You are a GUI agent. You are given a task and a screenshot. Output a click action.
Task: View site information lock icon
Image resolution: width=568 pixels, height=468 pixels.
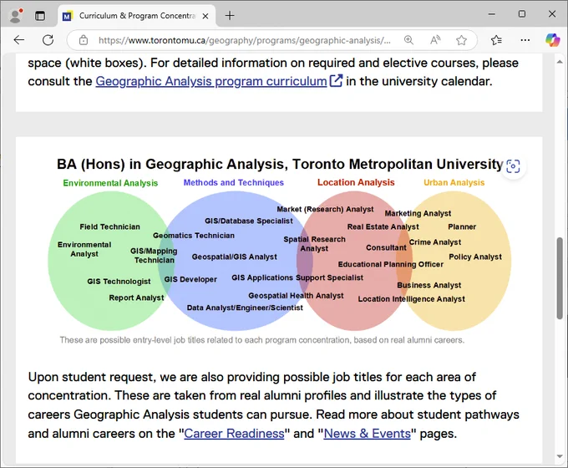coord(84,40)
